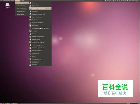
Task: Open the Screensaver preferences entry
Action: coord(40,54)
